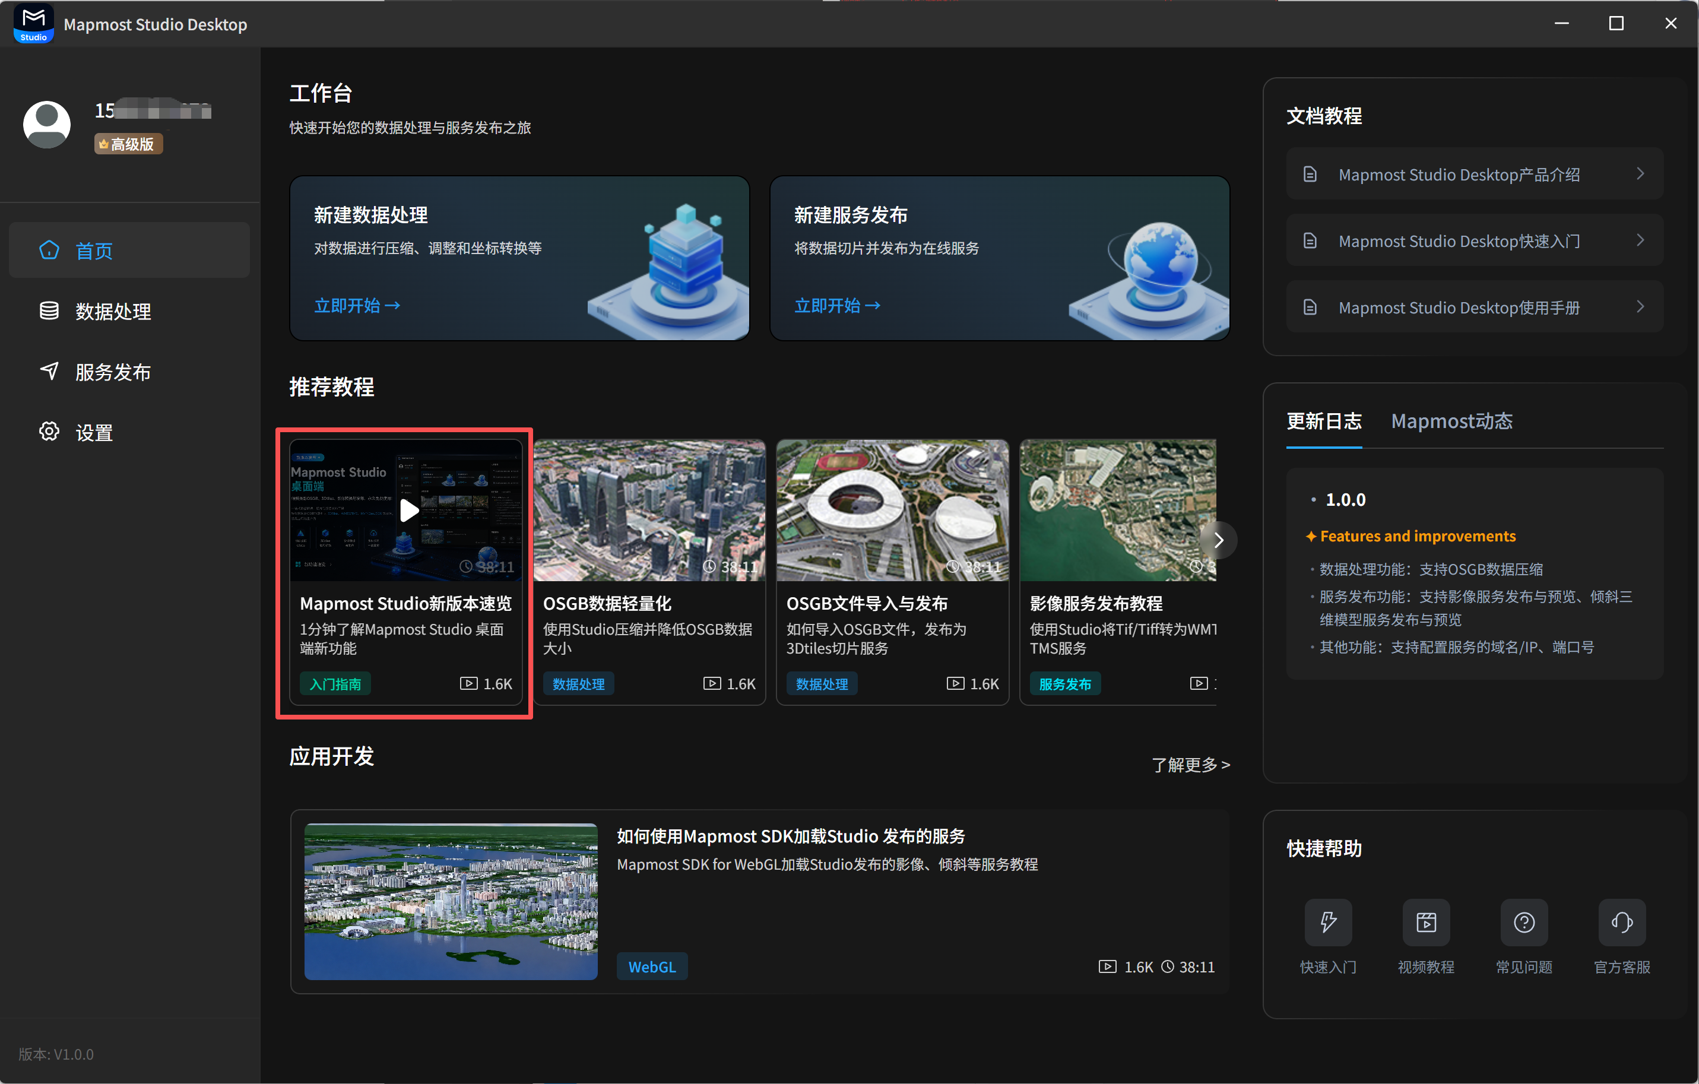Screen dimensions: 1699x1084
Task: Click view-count icon on Mapmost Studio新版本速览 card
Action: point(468,683)
